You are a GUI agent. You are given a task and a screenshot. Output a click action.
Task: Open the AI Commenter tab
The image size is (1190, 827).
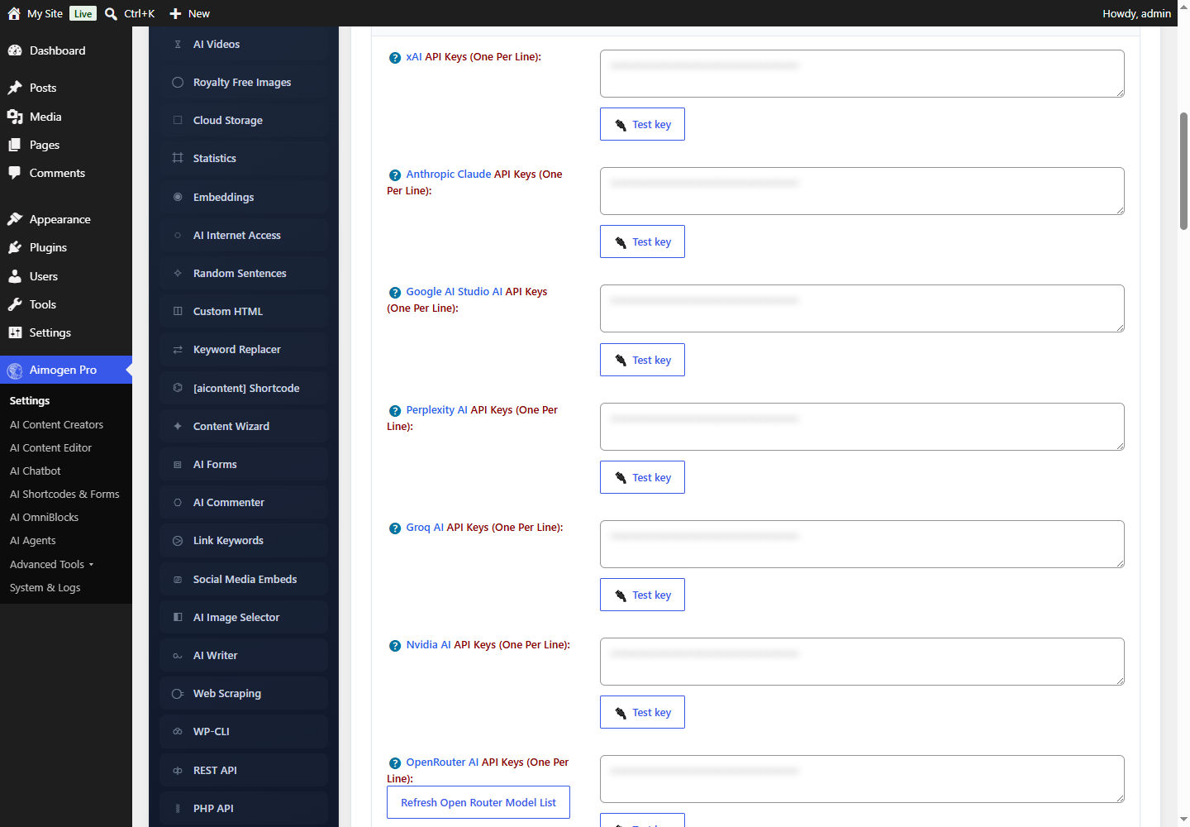[244, 502]
